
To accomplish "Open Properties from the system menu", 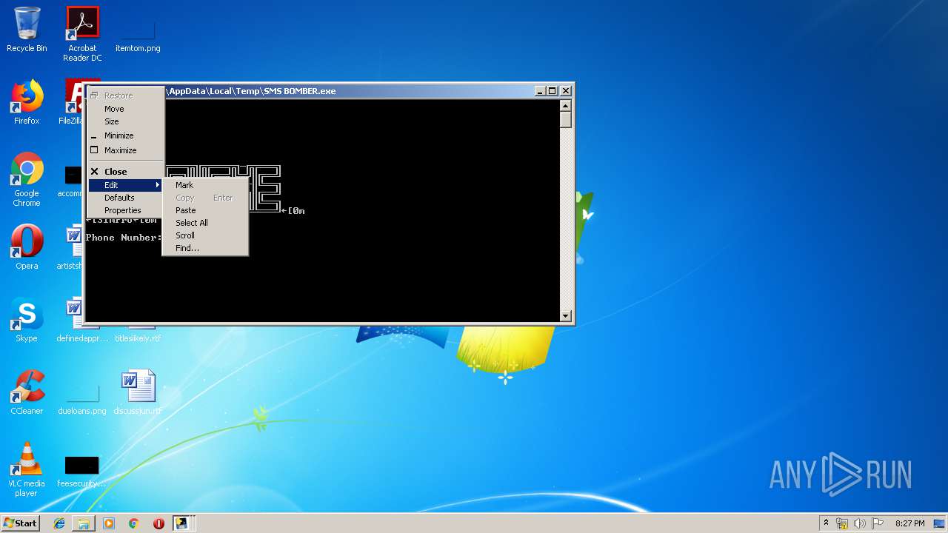I will coord(126,210).
